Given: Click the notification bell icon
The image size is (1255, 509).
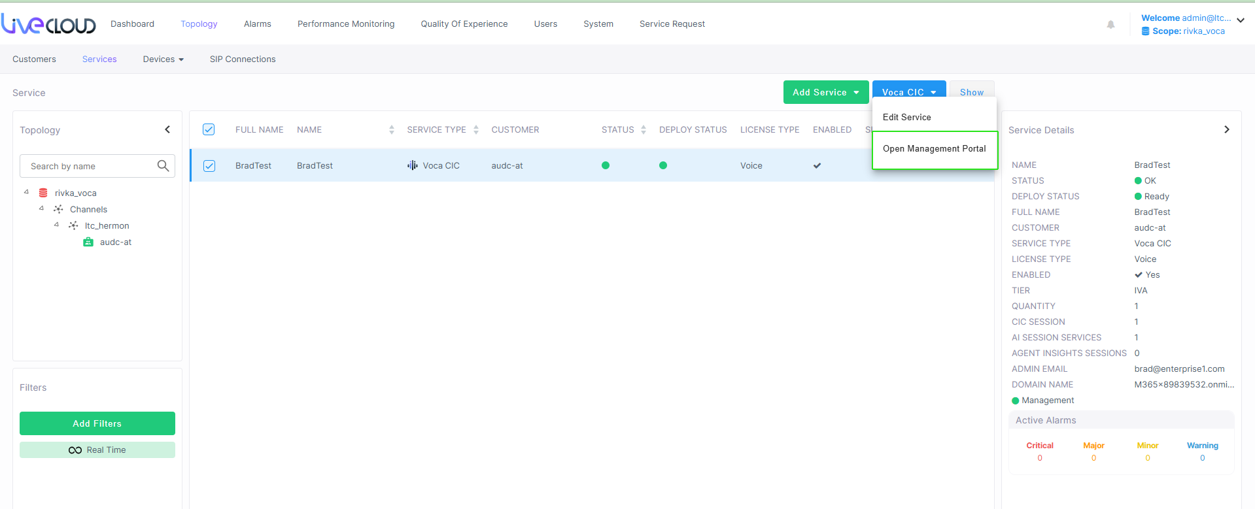Looking at the screenshot, I should 1110,25.
